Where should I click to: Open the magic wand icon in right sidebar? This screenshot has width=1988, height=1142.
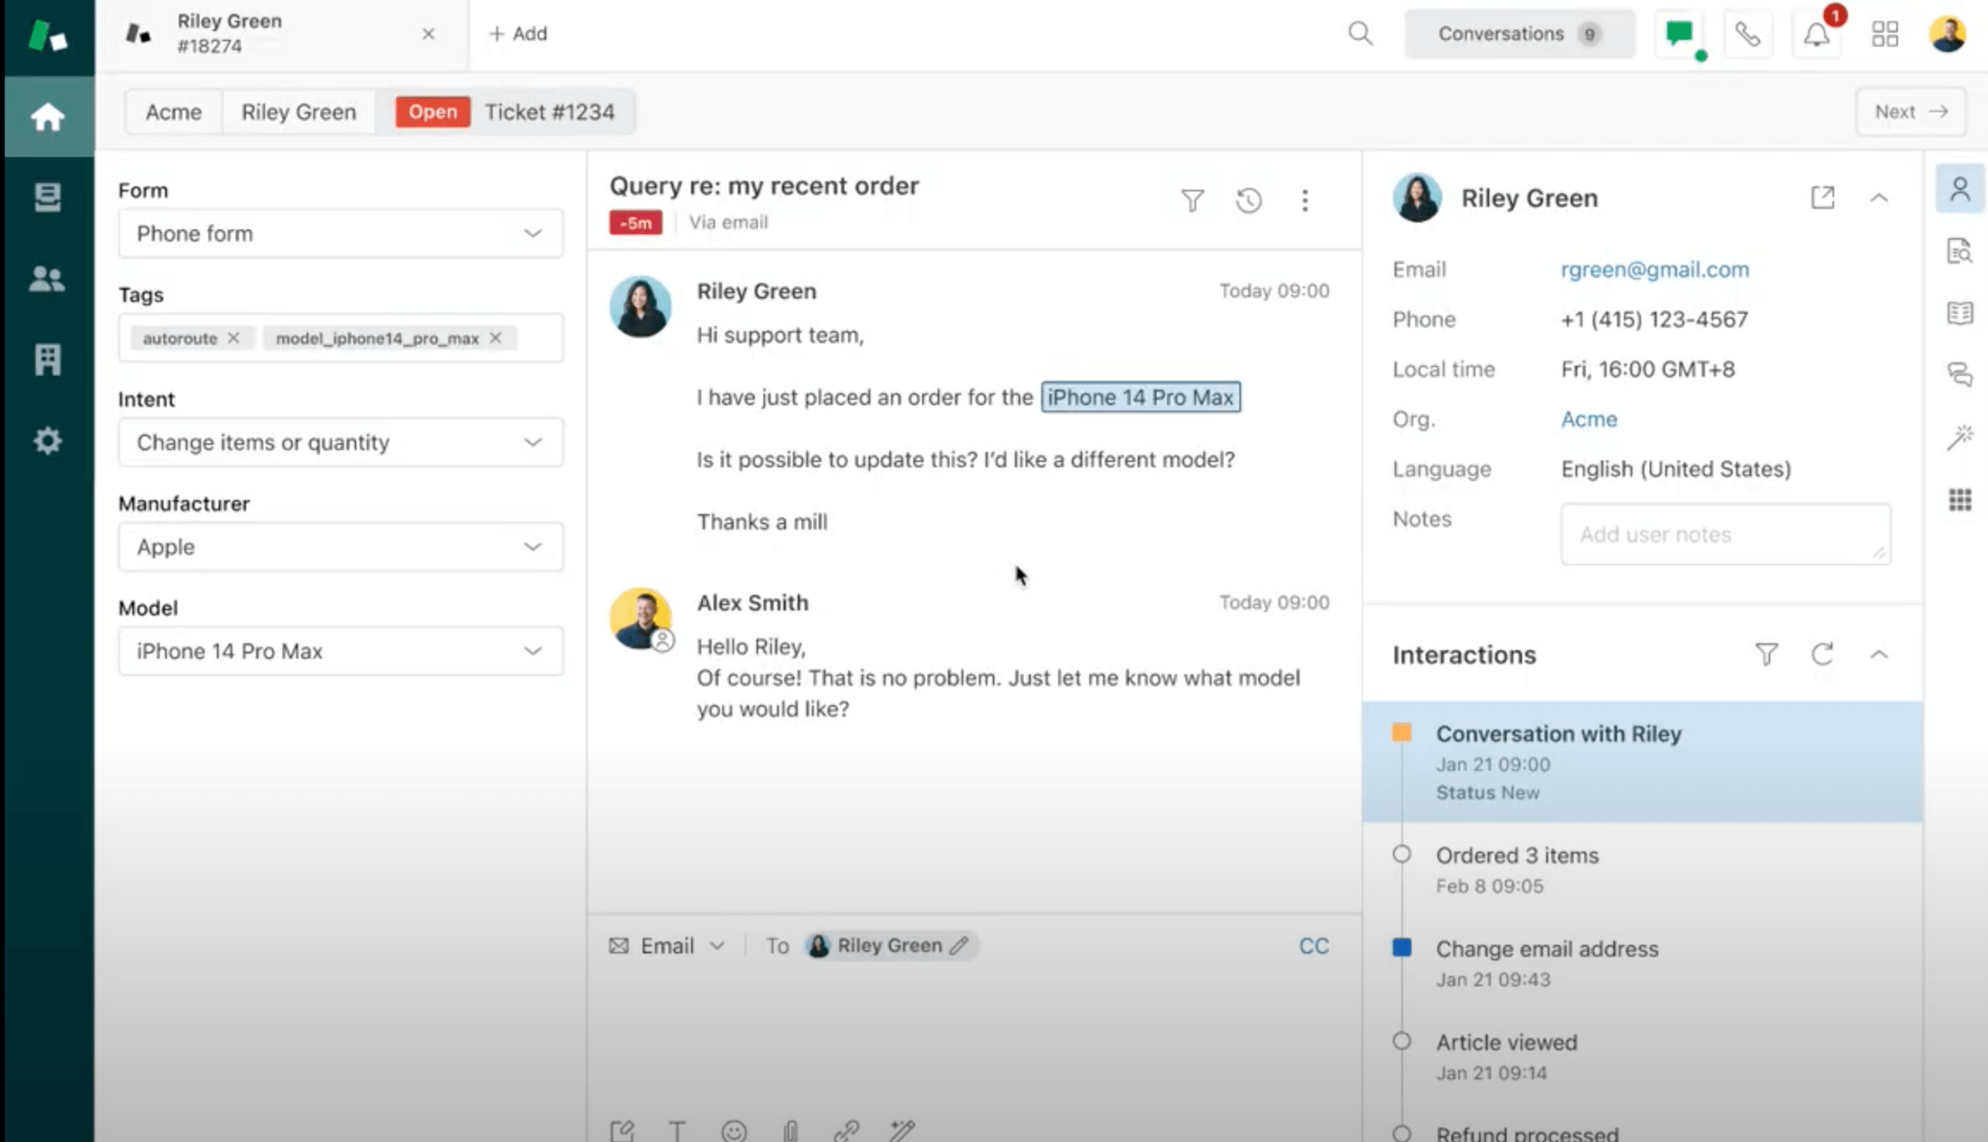click(1959, 437)
